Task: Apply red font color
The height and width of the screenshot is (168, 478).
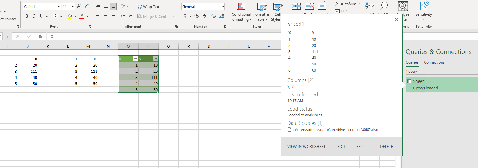Action: click(x=82, y=16)
